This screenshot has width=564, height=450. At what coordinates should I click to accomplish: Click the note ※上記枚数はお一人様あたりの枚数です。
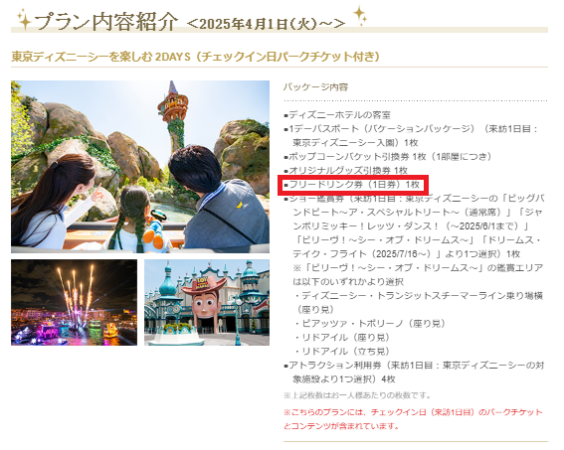coord(357,395)
